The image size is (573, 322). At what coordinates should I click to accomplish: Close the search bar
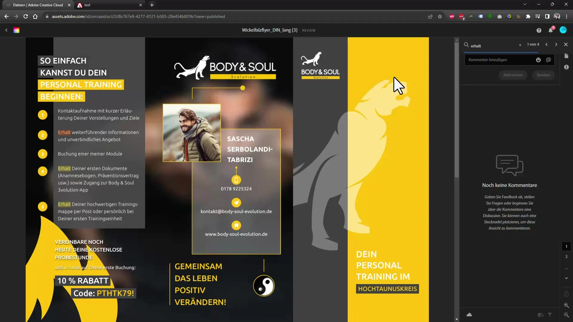click(566, 44)
